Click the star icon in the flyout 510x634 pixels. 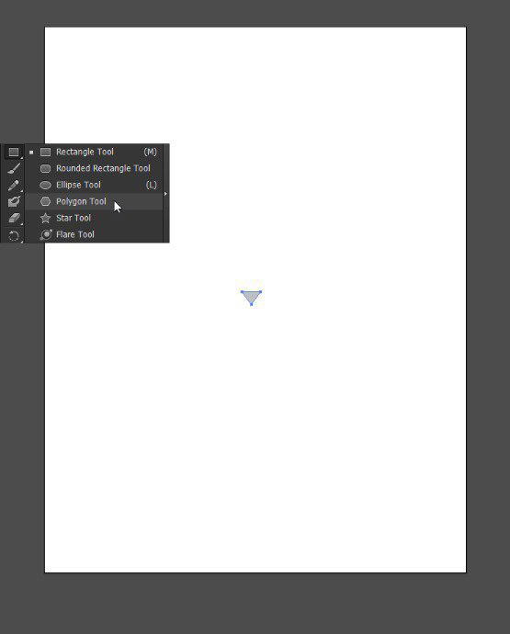pos(45,218)
